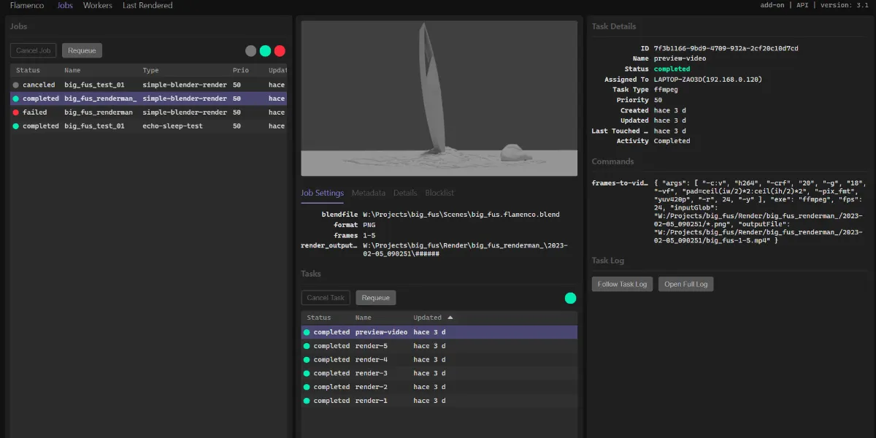876x438 pixels.
Task: Select the render-3 task
Action: tap(439, 373)
